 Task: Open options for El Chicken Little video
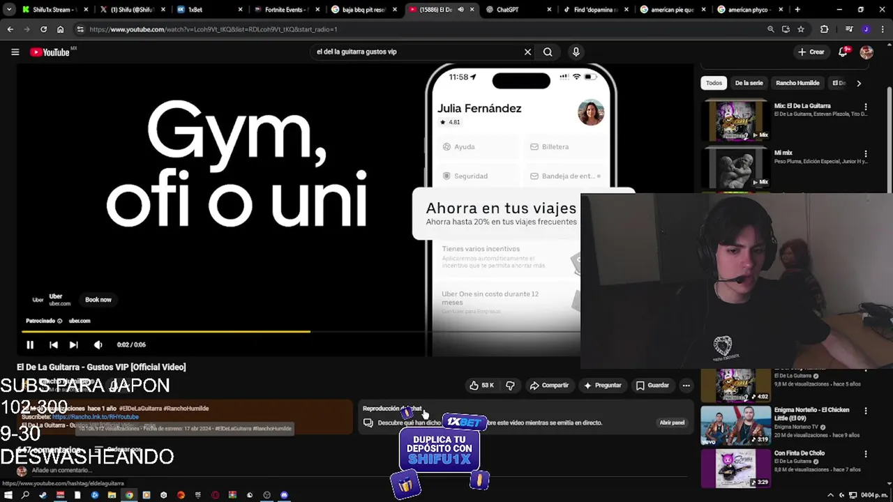pyautogui.click(x=866, y=411)
